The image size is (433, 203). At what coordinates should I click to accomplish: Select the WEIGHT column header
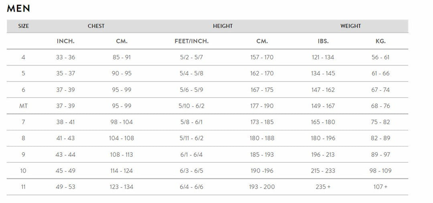(x=351, y=26)
